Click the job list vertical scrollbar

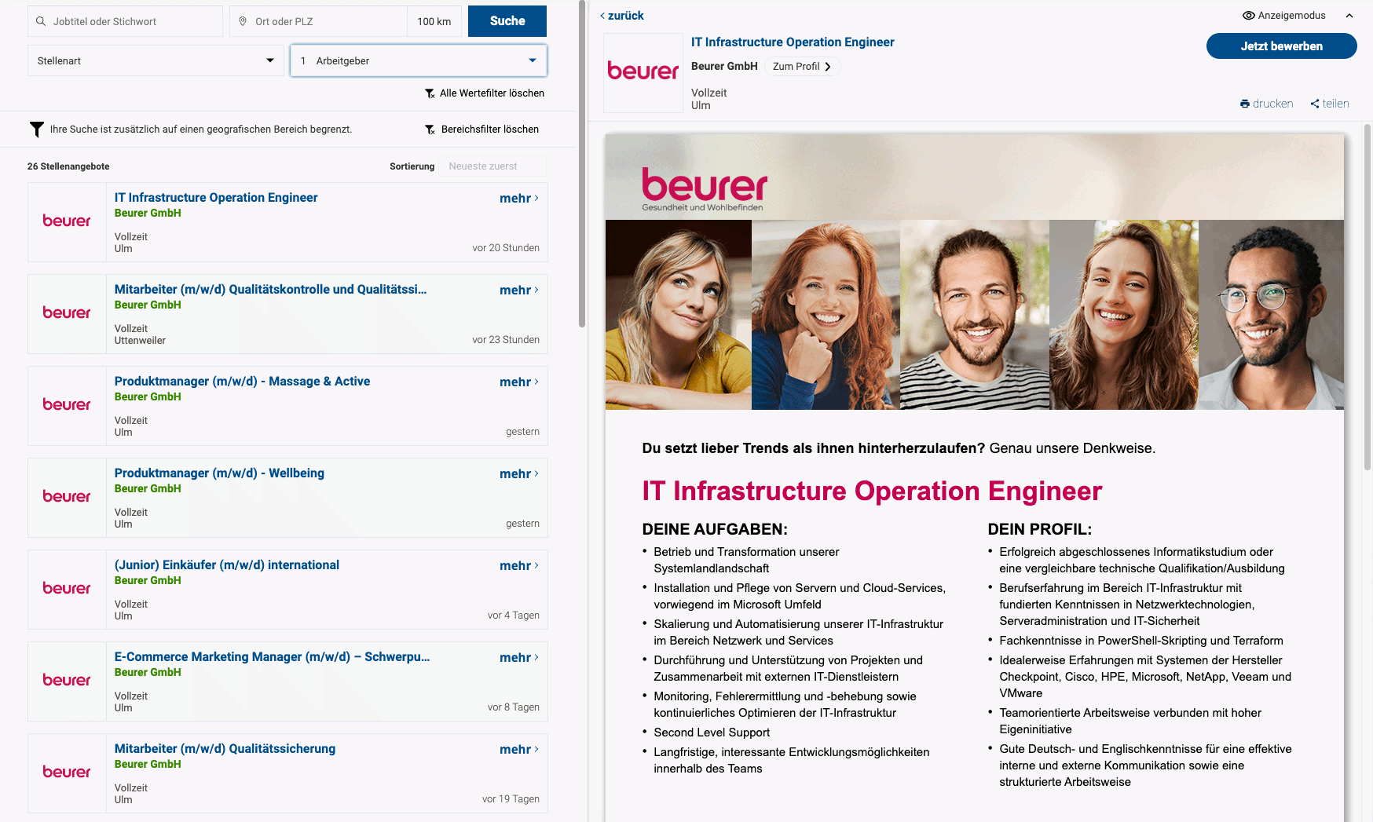[x=582, y=163]
